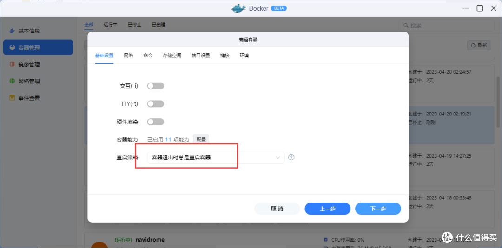The width and height of the screenshot is (502, 248).
Task: Click the 11 enabled capabilities number
Action: 168,140
